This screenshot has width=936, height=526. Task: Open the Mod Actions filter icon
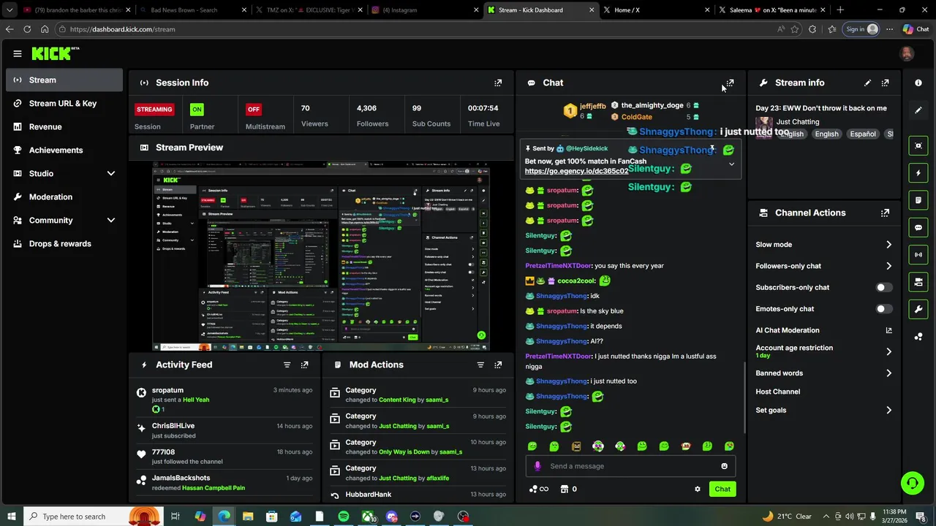[x=480, y=365]
